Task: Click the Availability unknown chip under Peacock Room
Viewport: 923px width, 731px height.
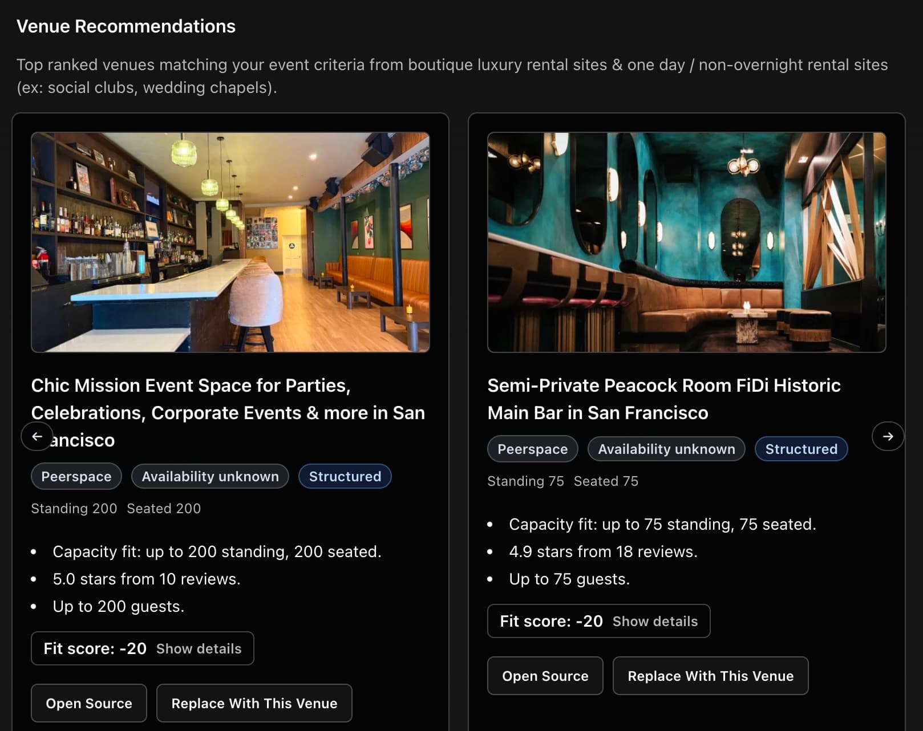Action: click(666, 449)
